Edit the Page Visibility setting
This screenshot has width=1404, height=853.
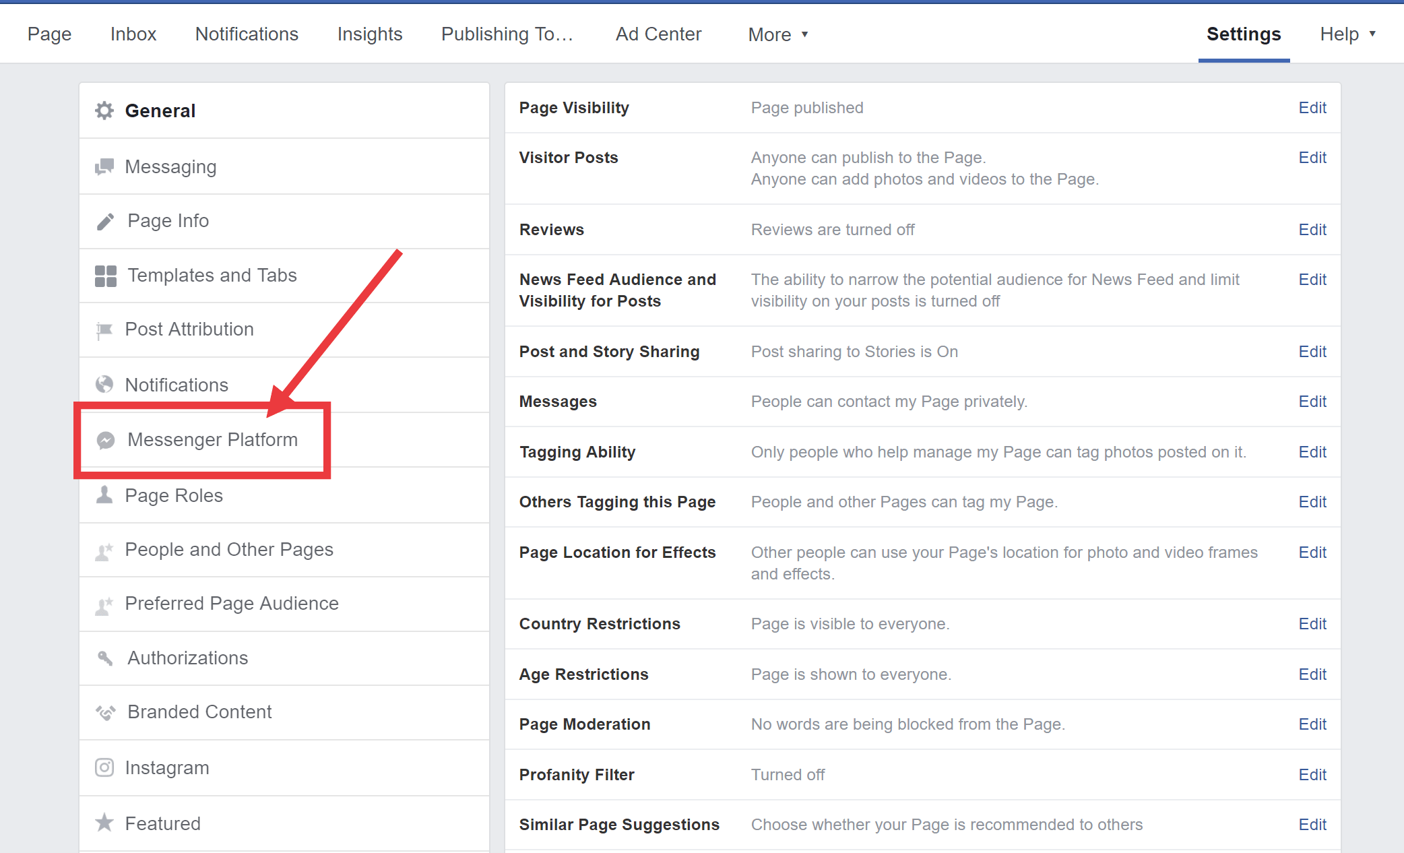(1312, 108)
